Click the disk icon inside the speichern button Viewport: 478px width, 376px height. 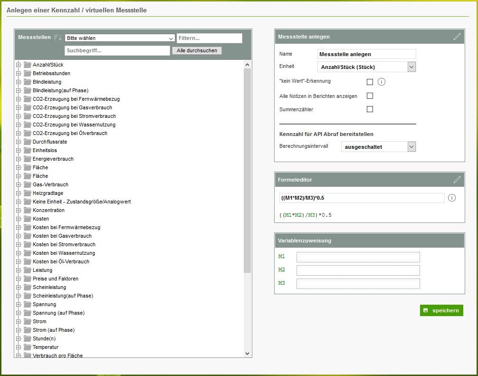[x=426, y=310]
